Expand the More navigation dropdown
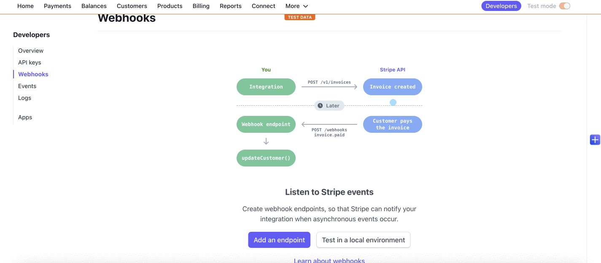Image resolution: width=601 pixels, height=263 pixels. [x=296, y=6]
